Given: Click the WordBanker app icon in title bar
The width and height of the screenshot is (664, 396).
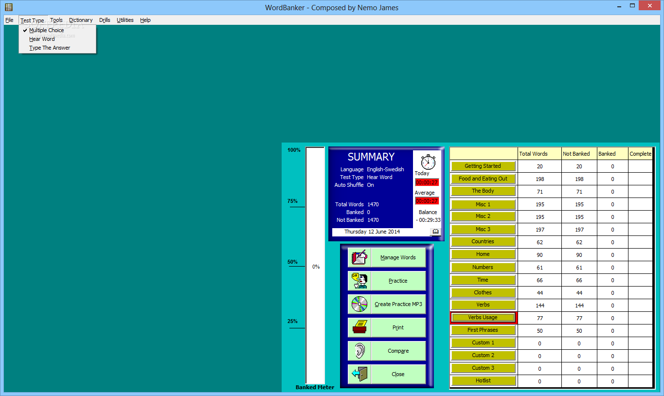Looking at the screenshot, I should click(9, 7).
